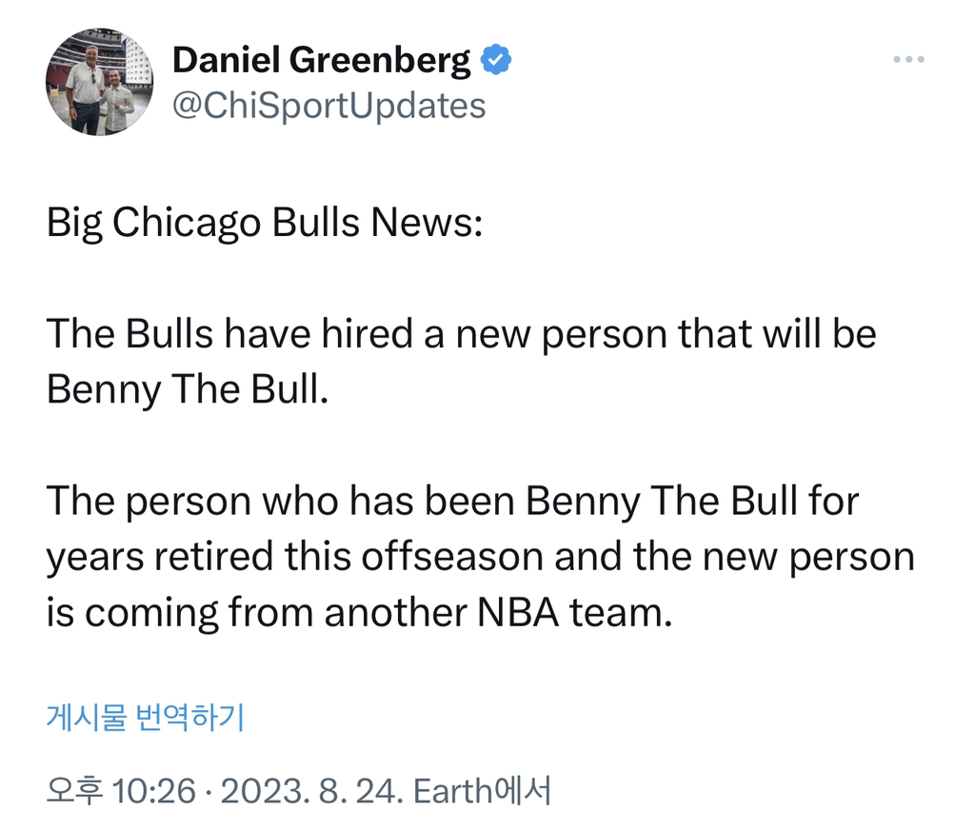Click the 오후 10:26 post timestamp
This screenshot has height=830, width=975.
tap(121, 790)
